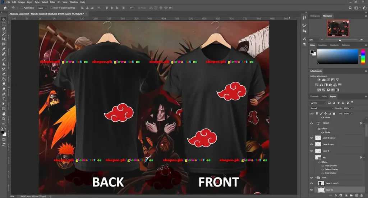Open the Layers panel options menu
The image size is (368, 198).
pos(365,96)
